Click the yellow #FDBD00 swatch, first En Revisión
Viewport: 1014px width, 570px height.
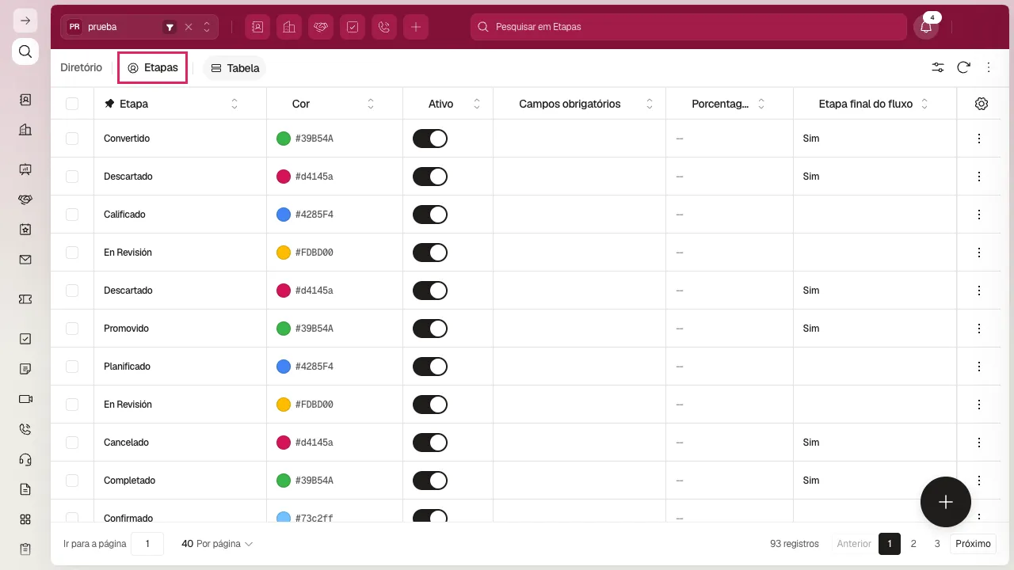click(x=284, y=253)
